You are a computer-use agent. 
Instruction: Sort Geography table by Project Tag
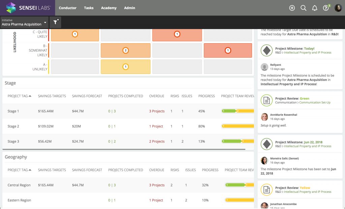click(20, 170)
